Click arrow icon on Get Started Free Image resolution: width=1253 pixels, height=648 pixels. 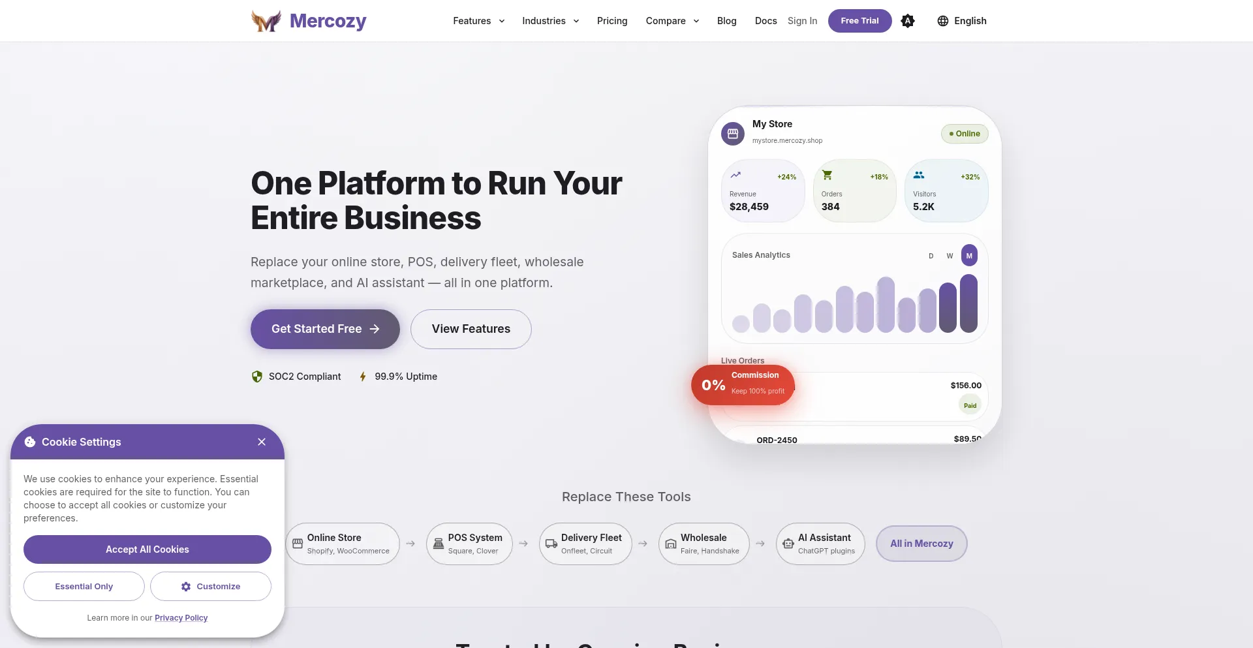coord(375,329)
